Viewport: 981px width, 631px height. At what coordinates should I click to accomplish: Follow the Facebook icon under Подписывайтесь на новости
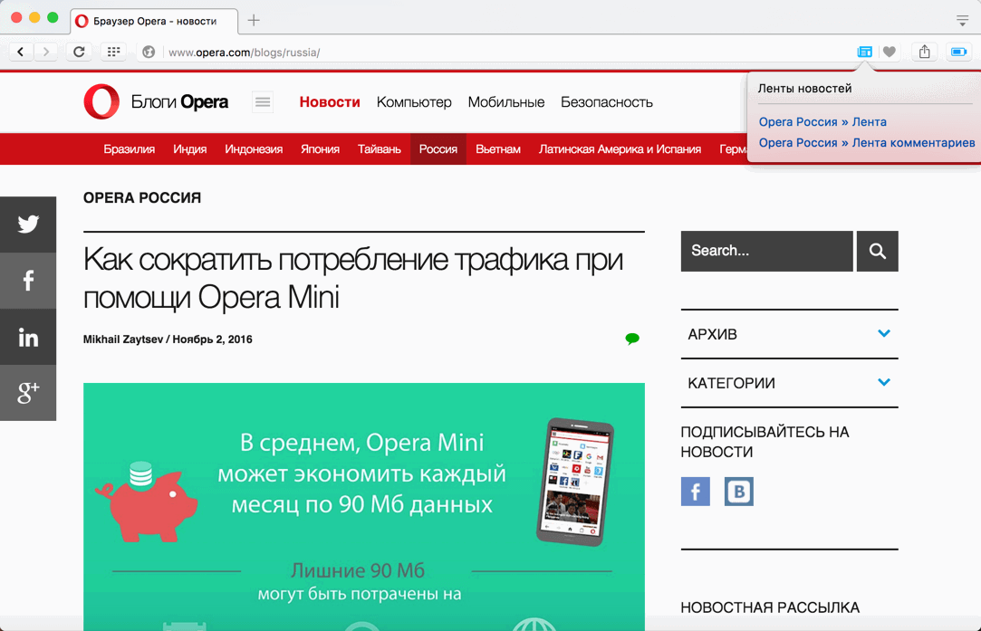pos(695,492)
